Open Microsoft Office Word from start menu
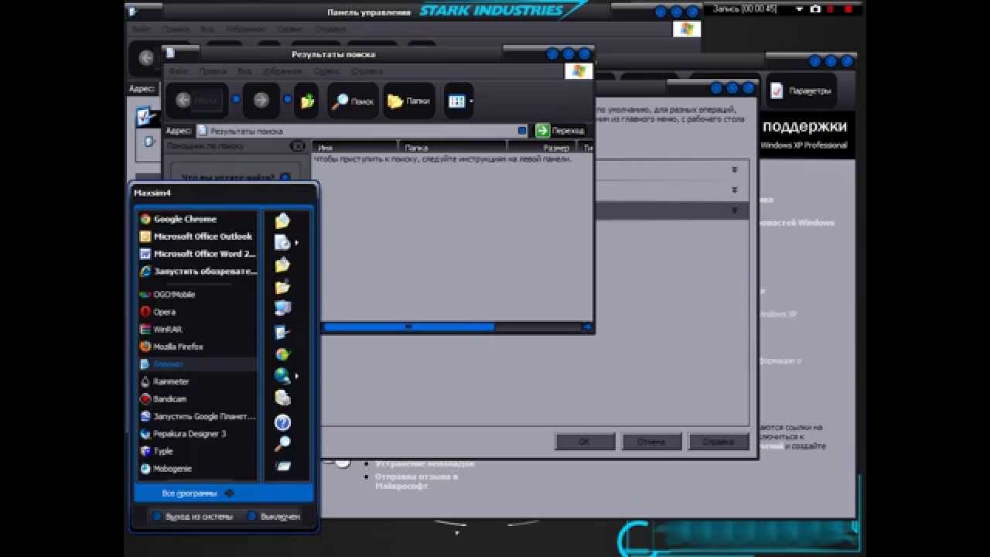The width and height of the screenshot is (990, 557). [x=197, y=254]
